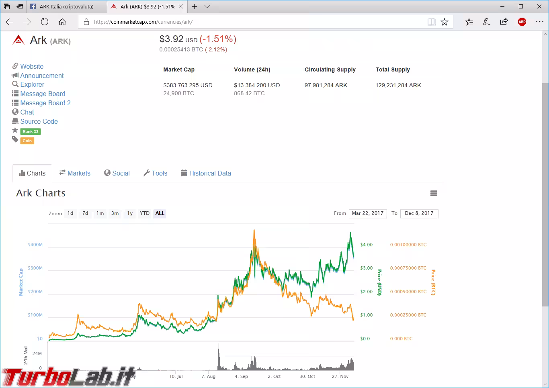The width and height of the screenshot is (549, 388).
Task: Click the page vertical scrollbar thumb
Action: tap(545, 195)
